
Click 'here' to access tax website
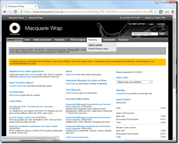point(15,95)
